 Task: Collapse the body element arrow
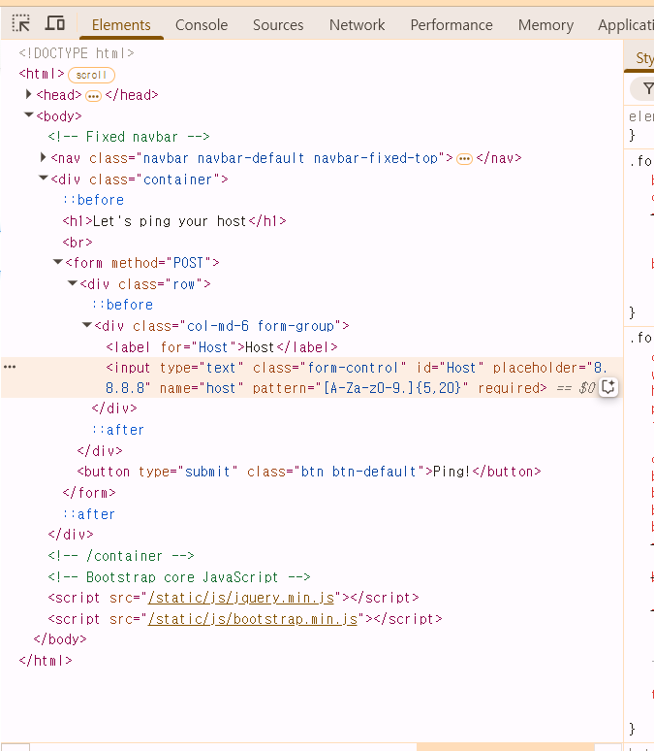[x=29, y=115]
